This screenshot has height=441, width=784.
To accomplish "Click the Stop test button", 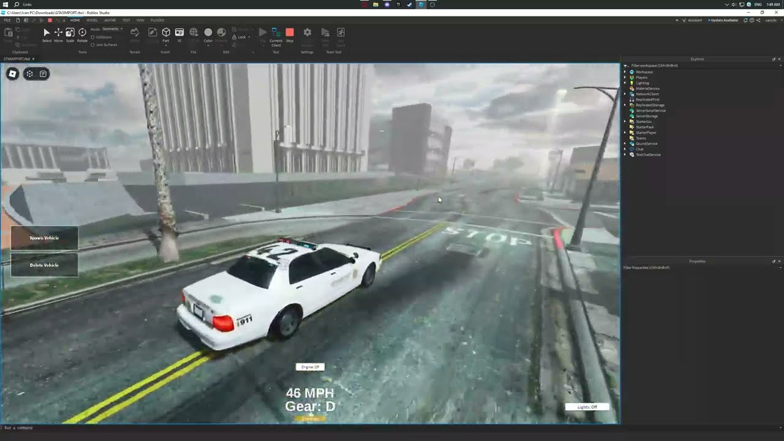I will coord(290,35).
